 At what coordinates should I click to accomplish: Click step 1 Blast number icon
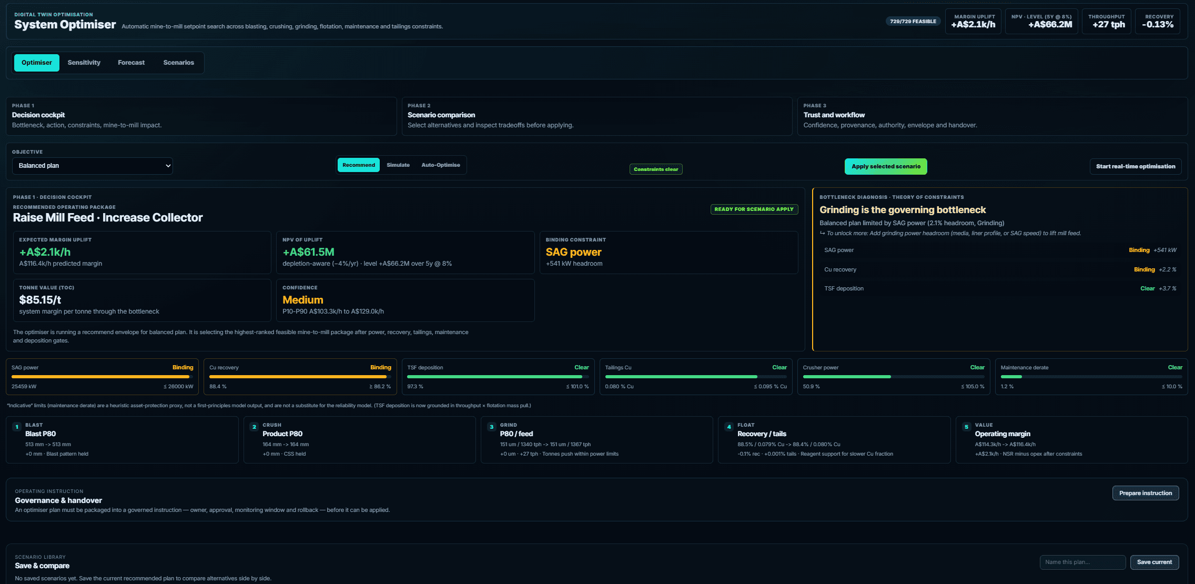17,427
